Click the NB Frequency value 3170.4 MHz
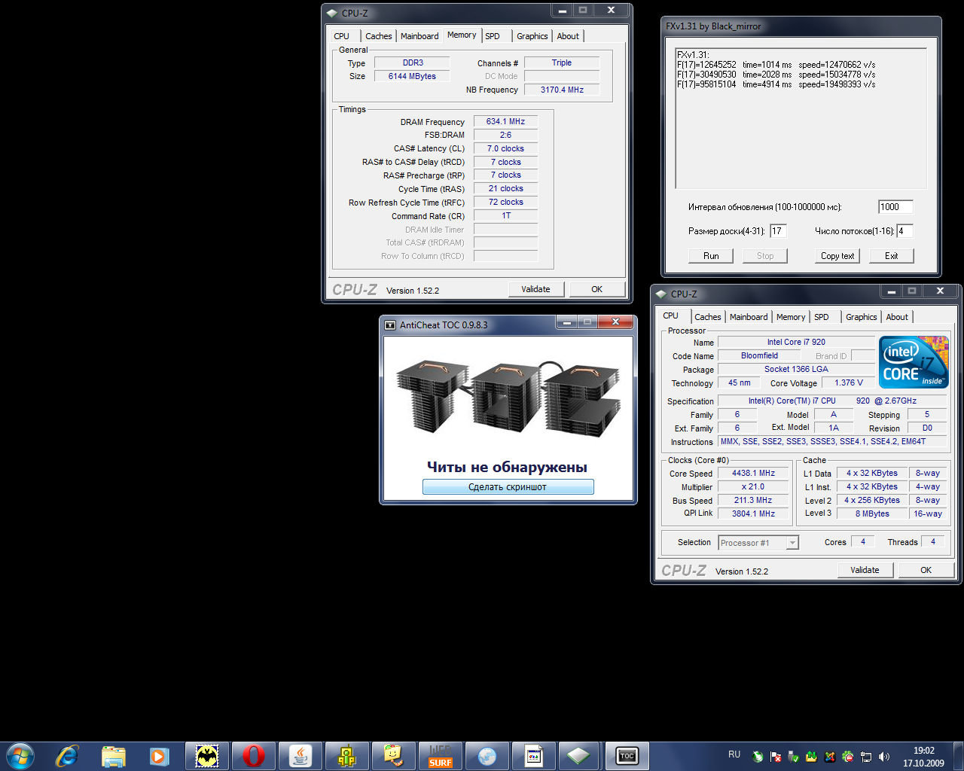 [x=563, y=90]
